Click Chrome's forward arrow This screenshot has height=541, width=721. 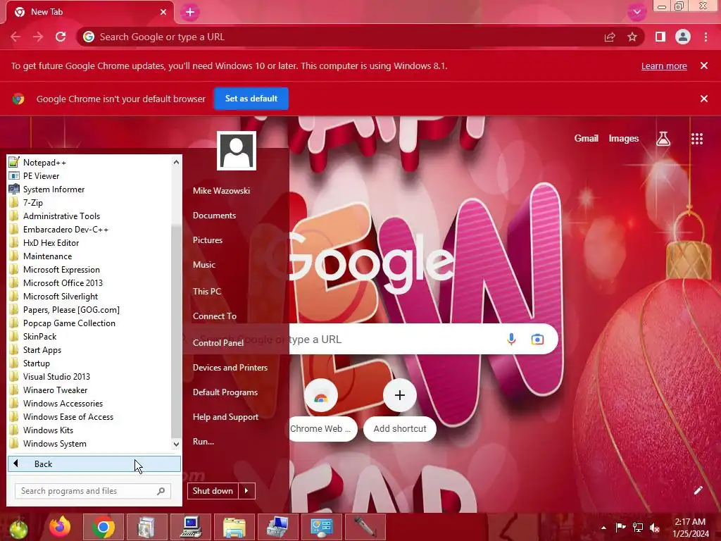(x=38, y=37)
